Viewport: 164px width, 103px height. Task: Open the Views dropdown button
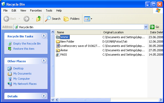click(x=88, y=19)
